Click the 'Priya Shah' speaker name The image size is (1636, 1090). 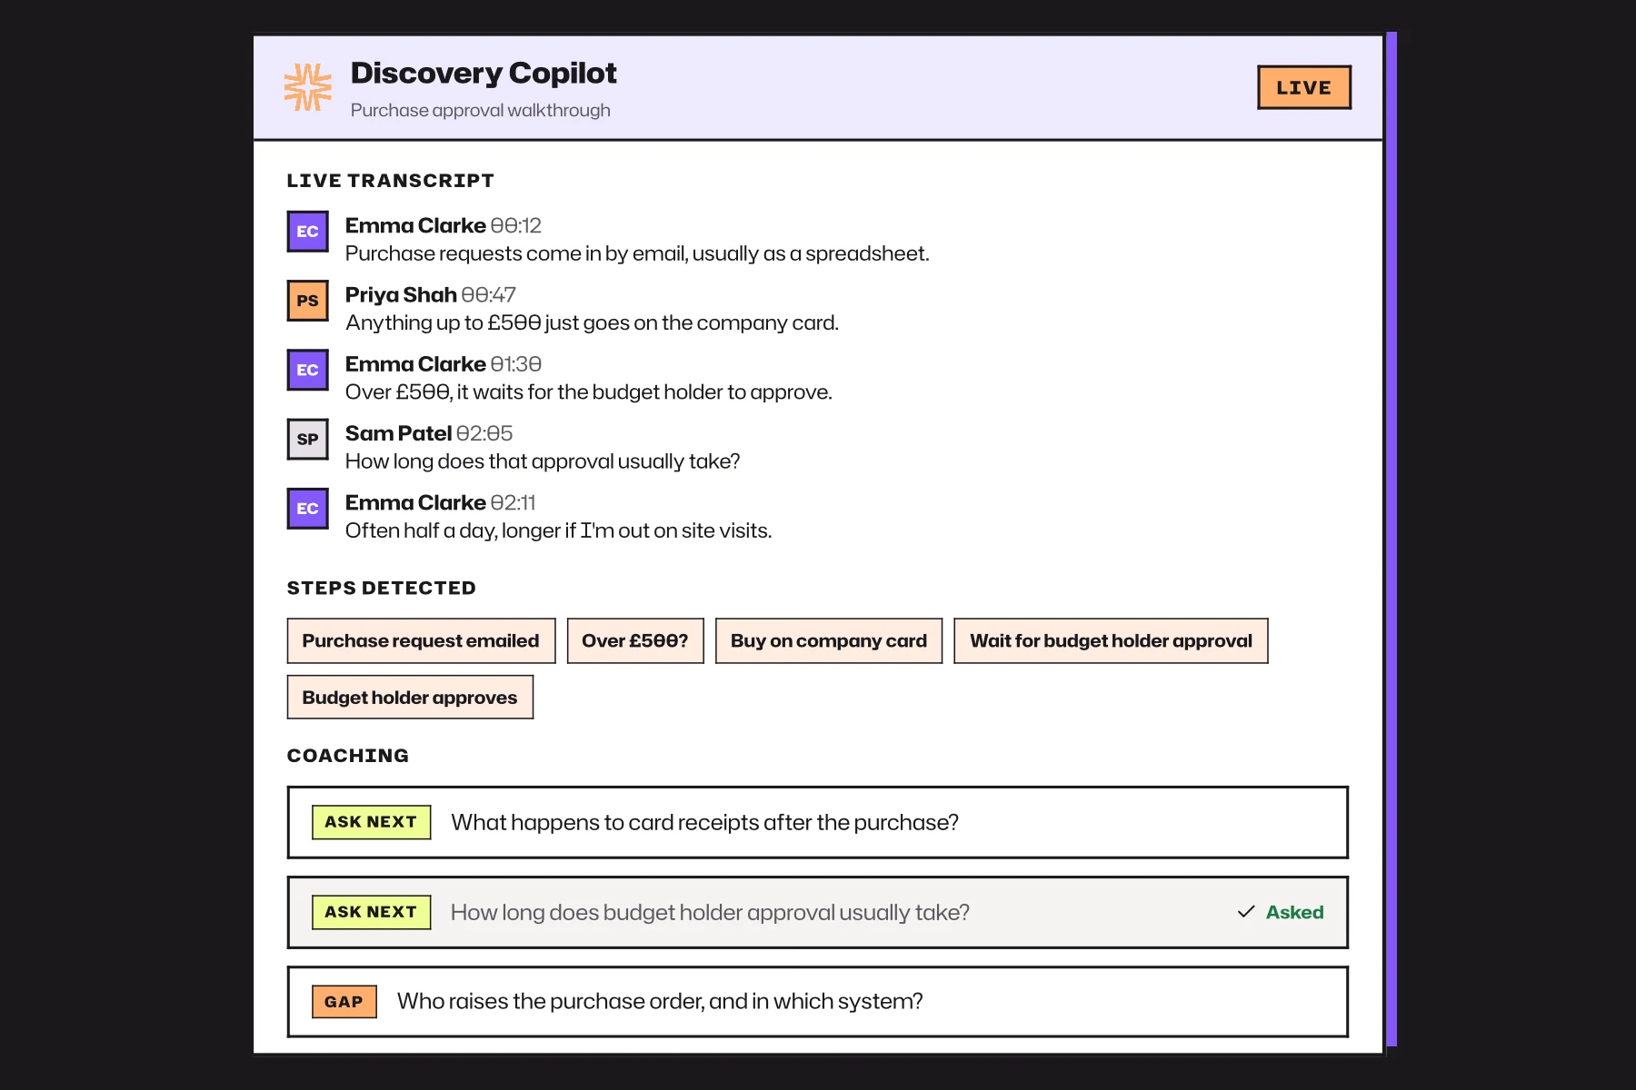[x=401, y=295]
